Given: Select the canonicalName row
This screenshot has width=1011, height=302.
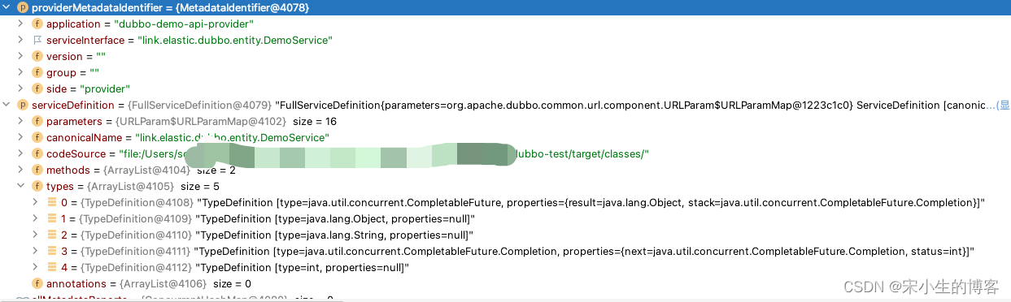Looking at the screenshot, I should (x=505, y=137).
